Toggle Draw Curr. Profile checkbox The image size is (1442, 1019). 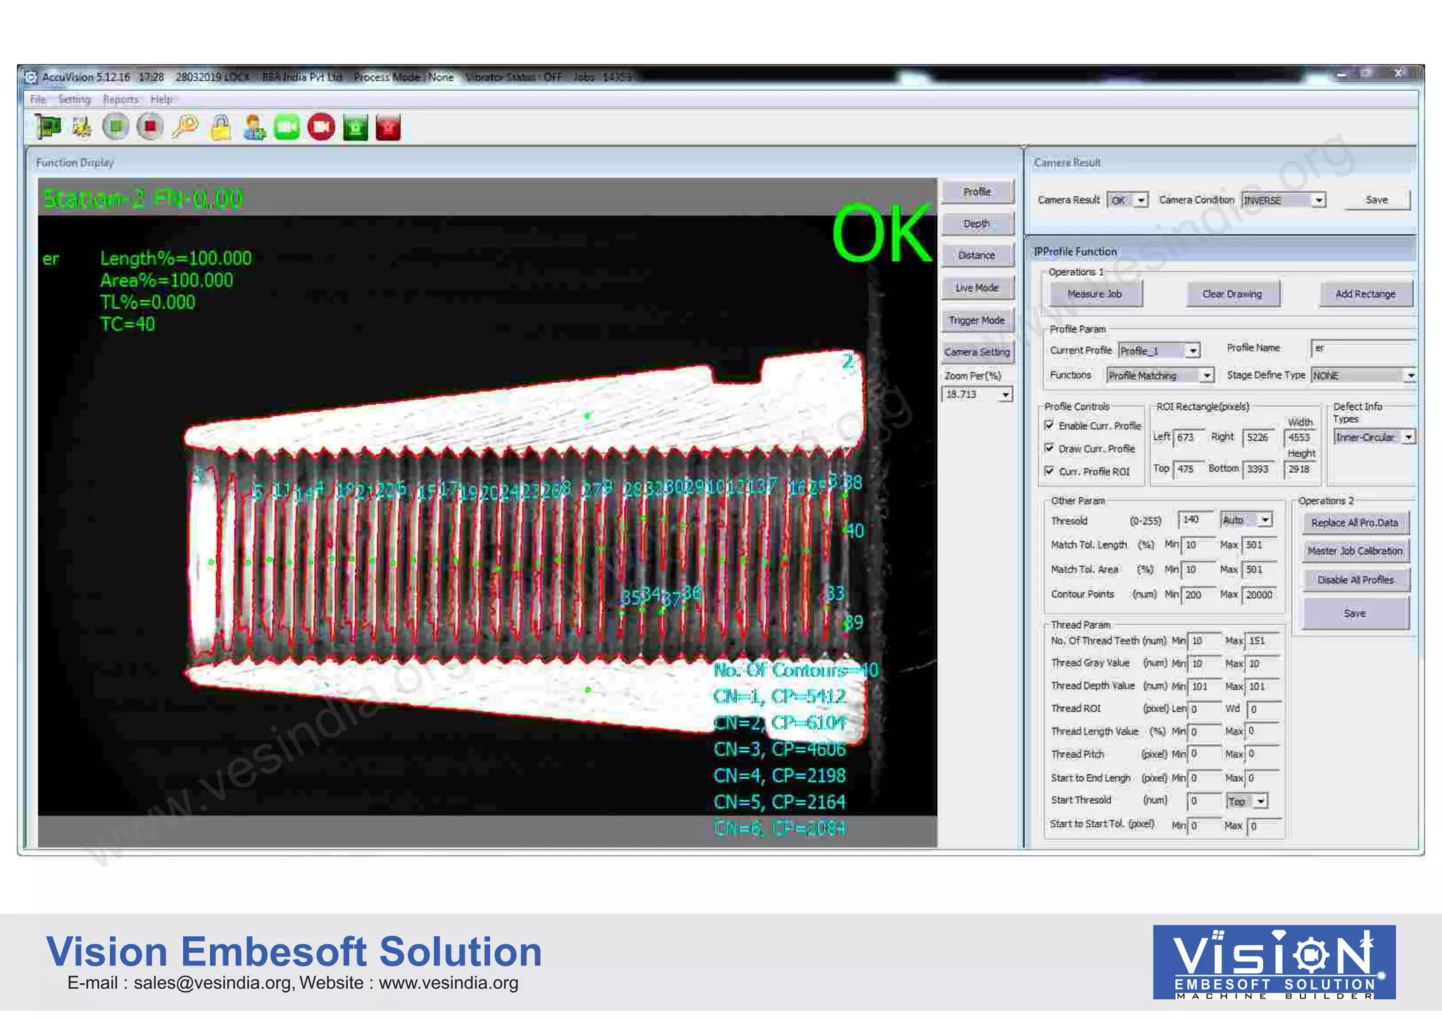click(x=1049, y=448)
